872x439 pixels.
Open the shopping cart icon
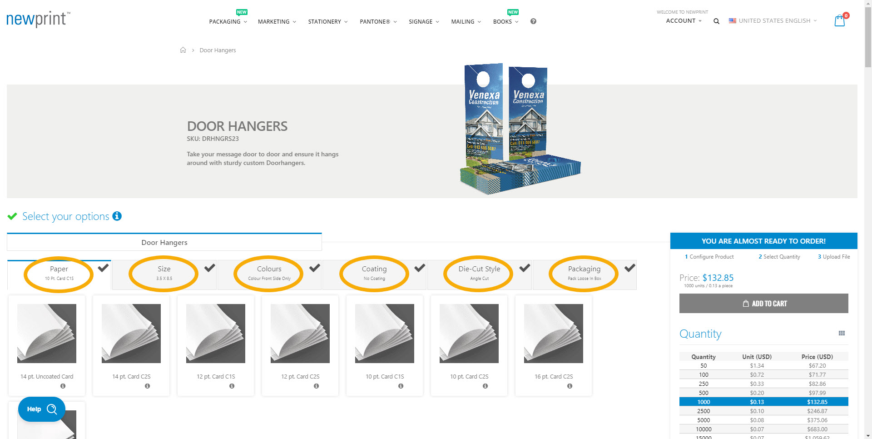(x=840, y=21)
